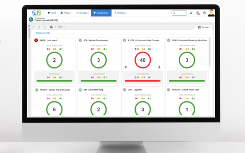
Task: Click the print icon in toolbar
Action: coord(51,27)
